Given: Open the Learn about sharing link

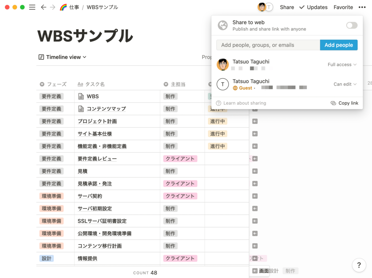Looking at the screenshot, I should tap(244, 103).
